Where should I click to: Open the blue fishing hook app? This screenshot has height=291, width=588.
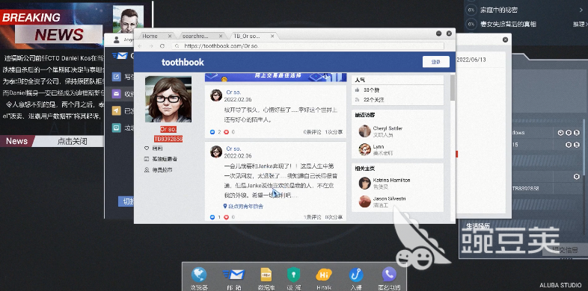(356, 275)
